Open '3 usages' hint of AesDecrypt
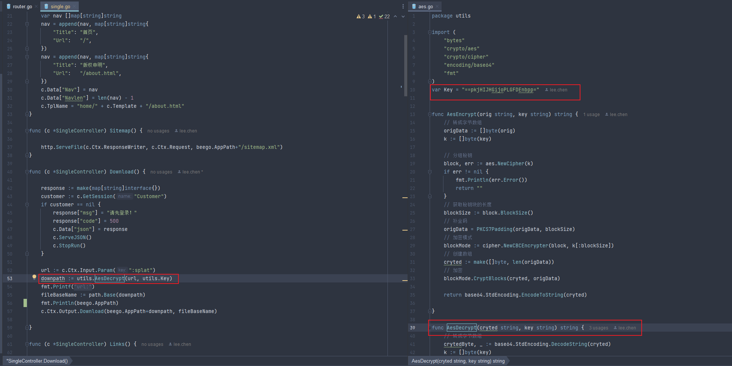 598,328
